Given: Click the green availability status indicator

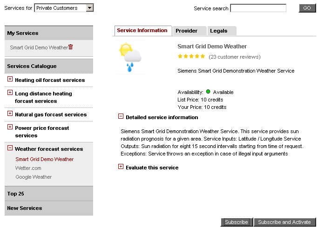Looking at the screenshot, I should [x=208, y=92].
